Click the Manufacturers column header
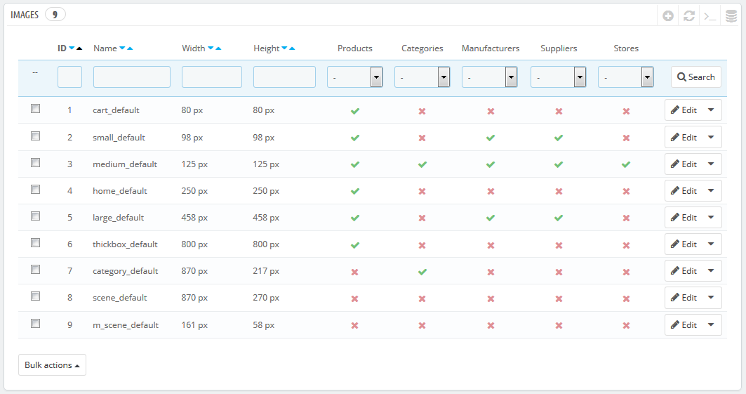Screen dimensions: 746x394 pyautogui.click(x=491, y=48)
